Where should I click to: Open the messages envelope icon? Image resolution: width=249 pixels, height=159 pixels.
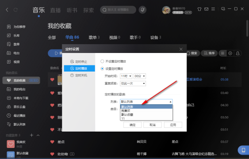click(206, 9)
